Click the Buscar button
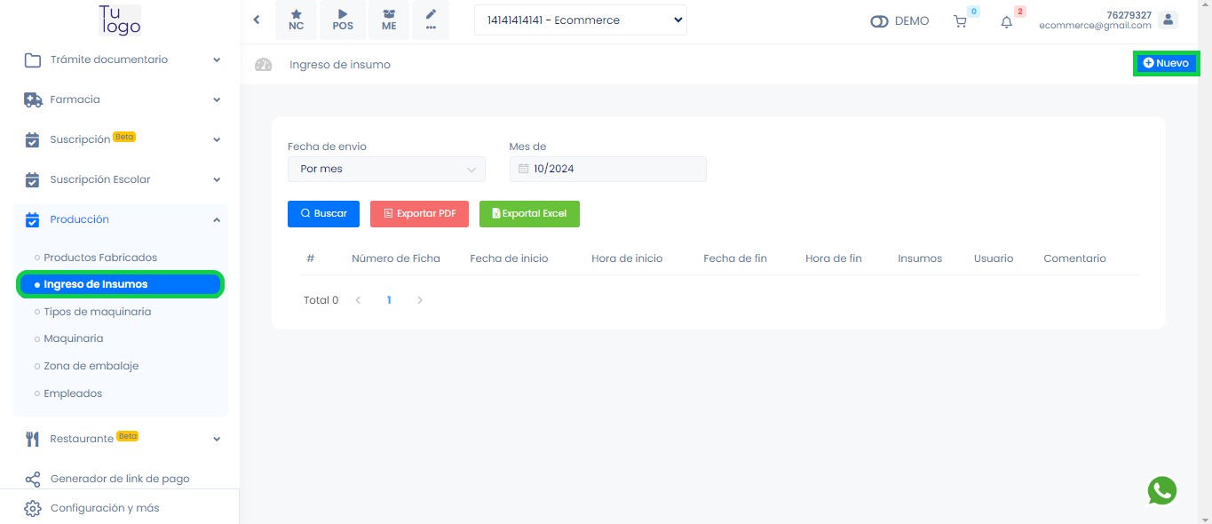Screen dimensions: 1212x524 click(x=323, y=214)
